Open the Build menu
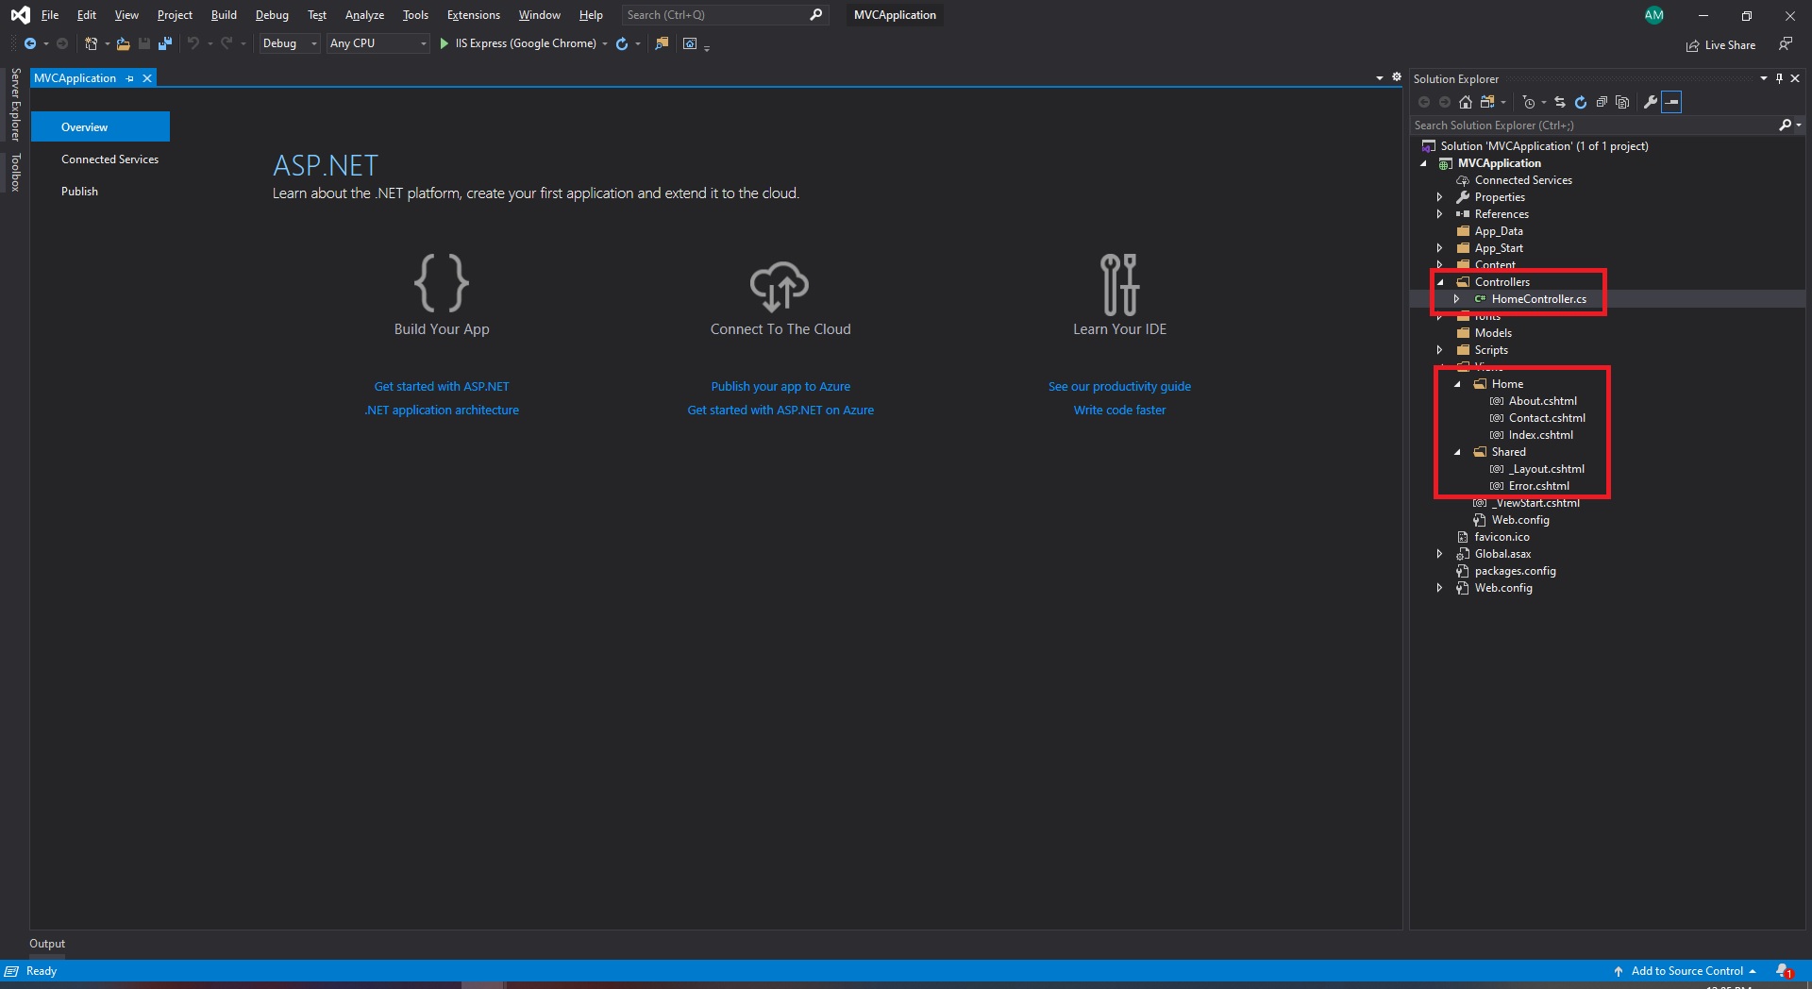 click(224, 15)
